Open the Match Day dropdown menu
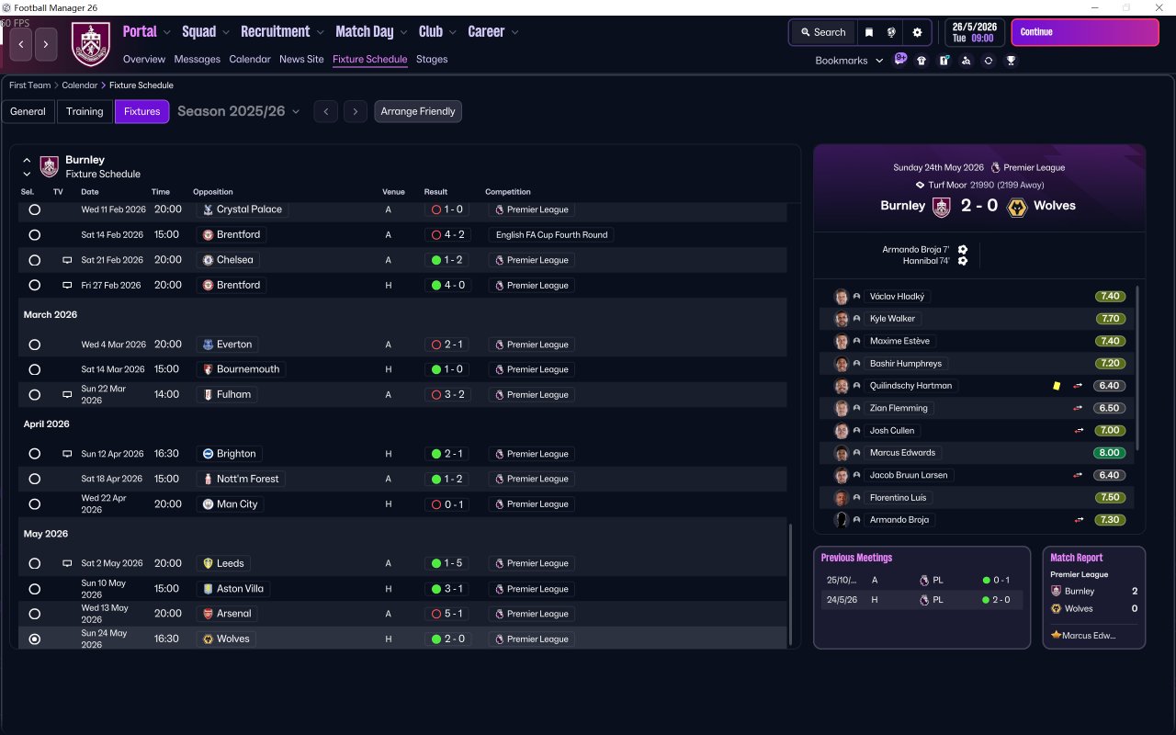1176x735 pixels. 372,31
